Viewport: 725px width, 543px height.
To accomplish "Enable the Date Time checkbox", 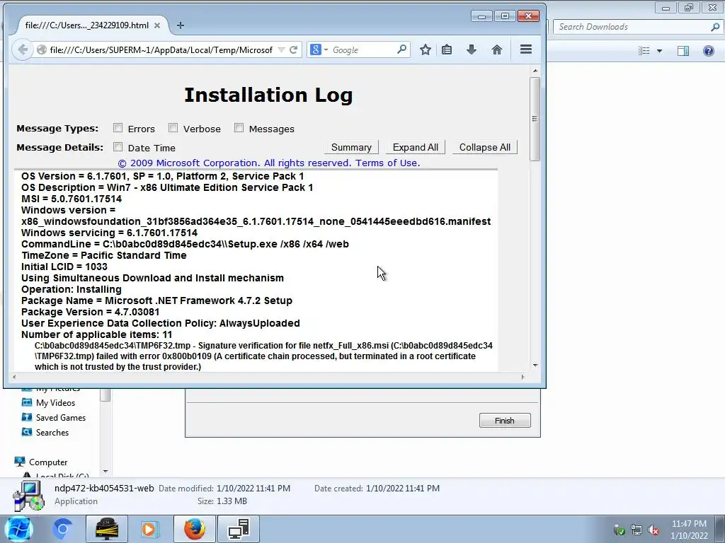I will pos(118,147).
